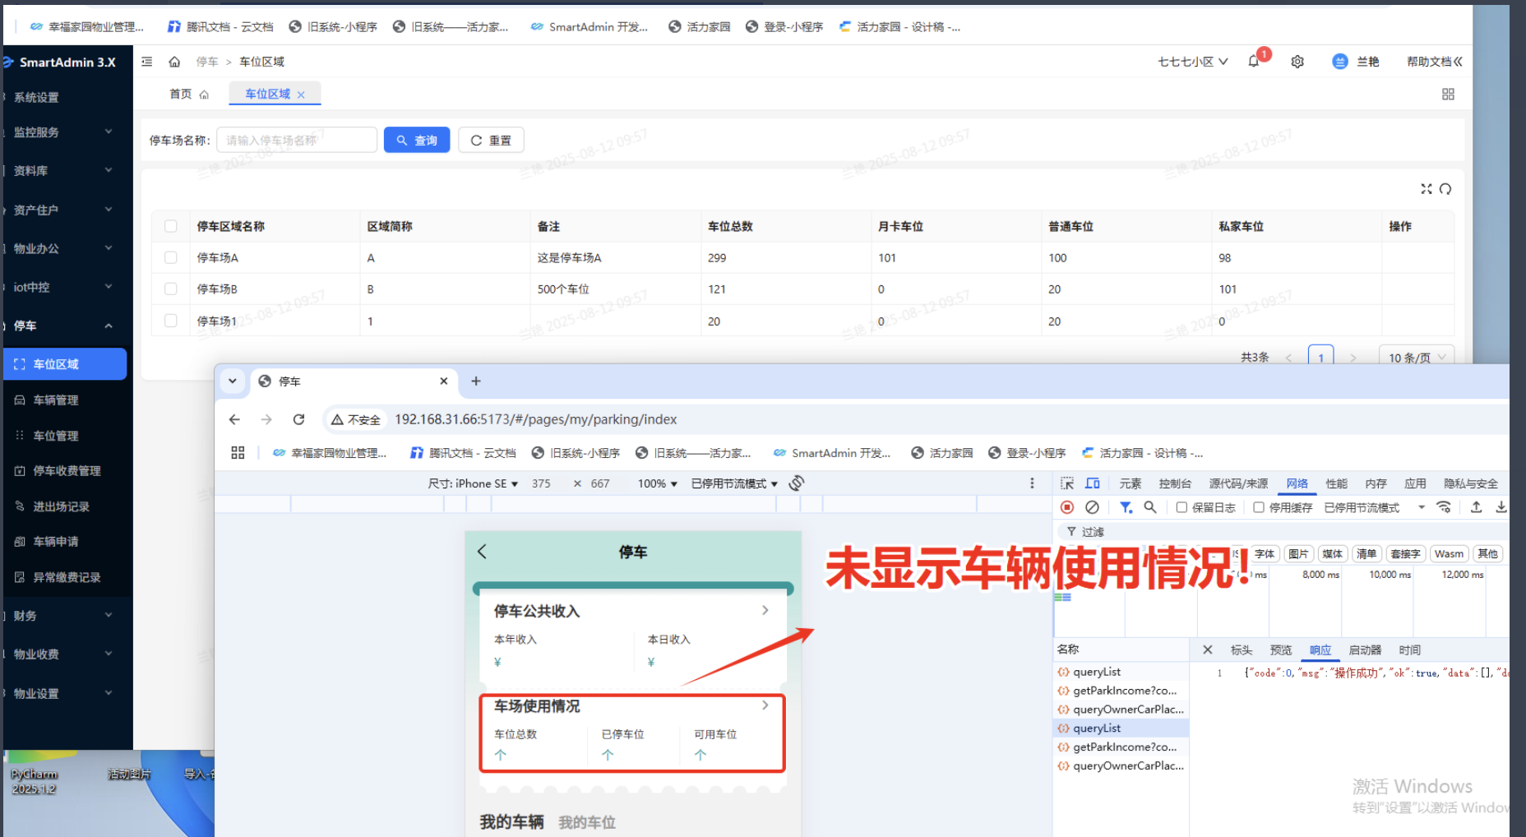Open 车辆管理 in the sidebar

click(x=56, y=400)
